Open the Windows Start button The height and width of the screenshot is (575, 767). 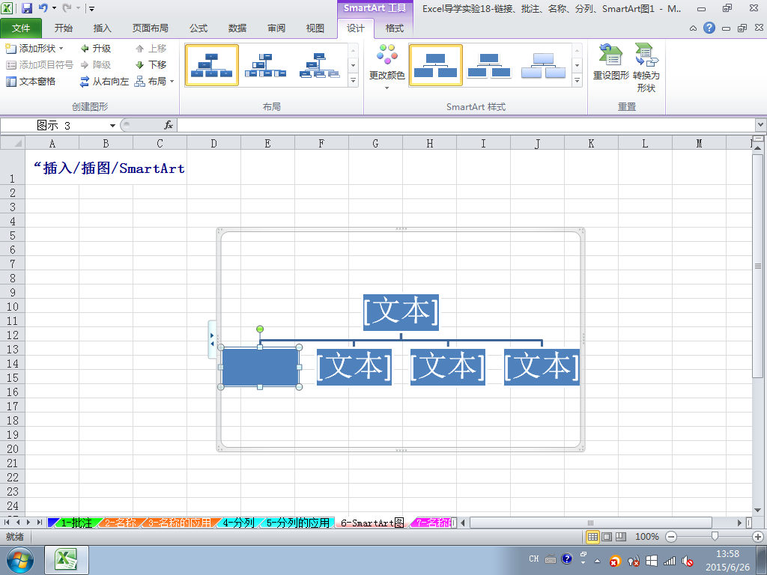tap(20, 560)
